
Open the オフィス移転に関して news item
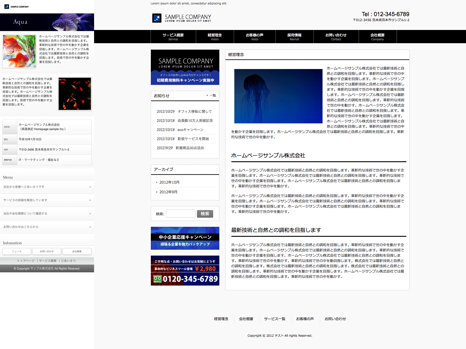[x=195, y=112]
